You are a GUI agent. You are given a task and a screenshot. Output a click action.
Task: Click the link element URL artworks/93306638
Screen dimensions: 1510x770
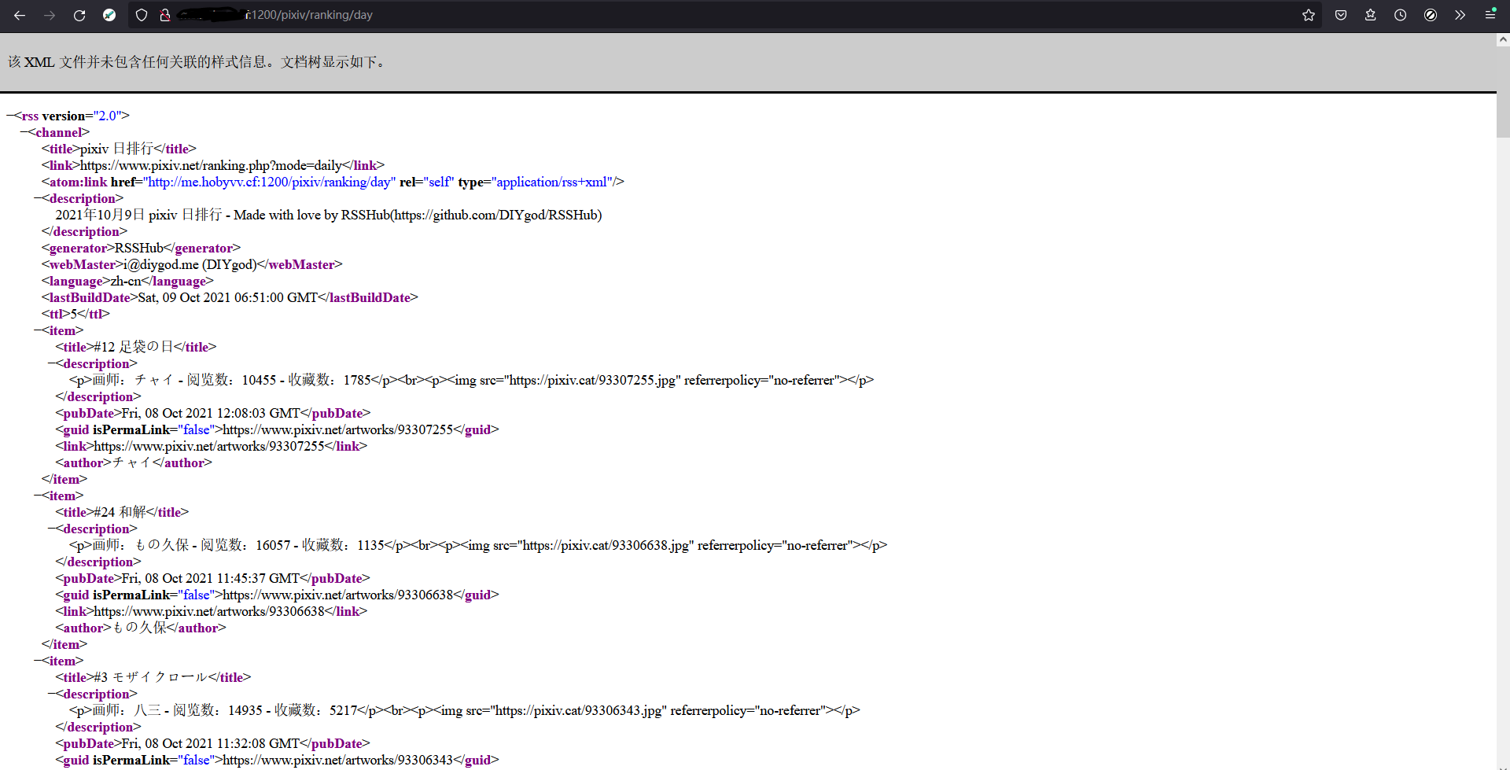pos(209,611)
